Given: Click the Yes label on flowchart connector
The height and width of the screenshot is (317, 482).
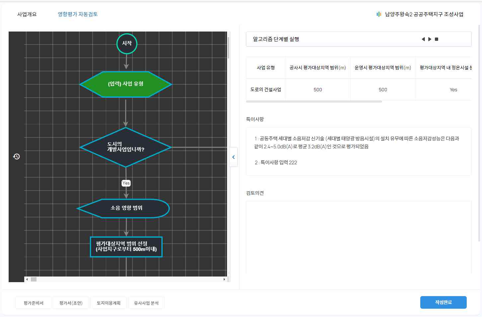Looking at the screenshot, I should (126, 183).
